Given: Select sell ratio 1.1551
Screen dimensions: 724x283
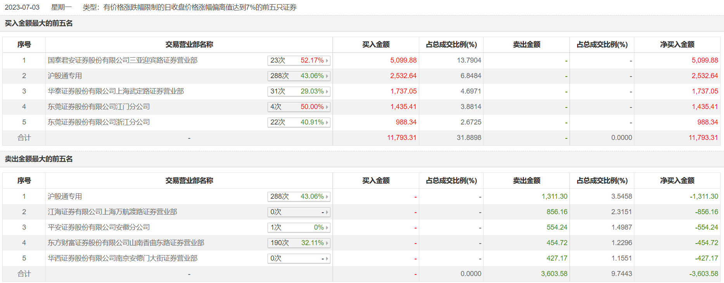Looking at the screenshot, I should point(622,258).
